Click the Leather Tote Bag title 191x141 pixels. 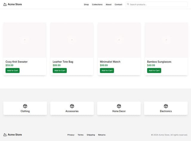[x=63, y=62]
